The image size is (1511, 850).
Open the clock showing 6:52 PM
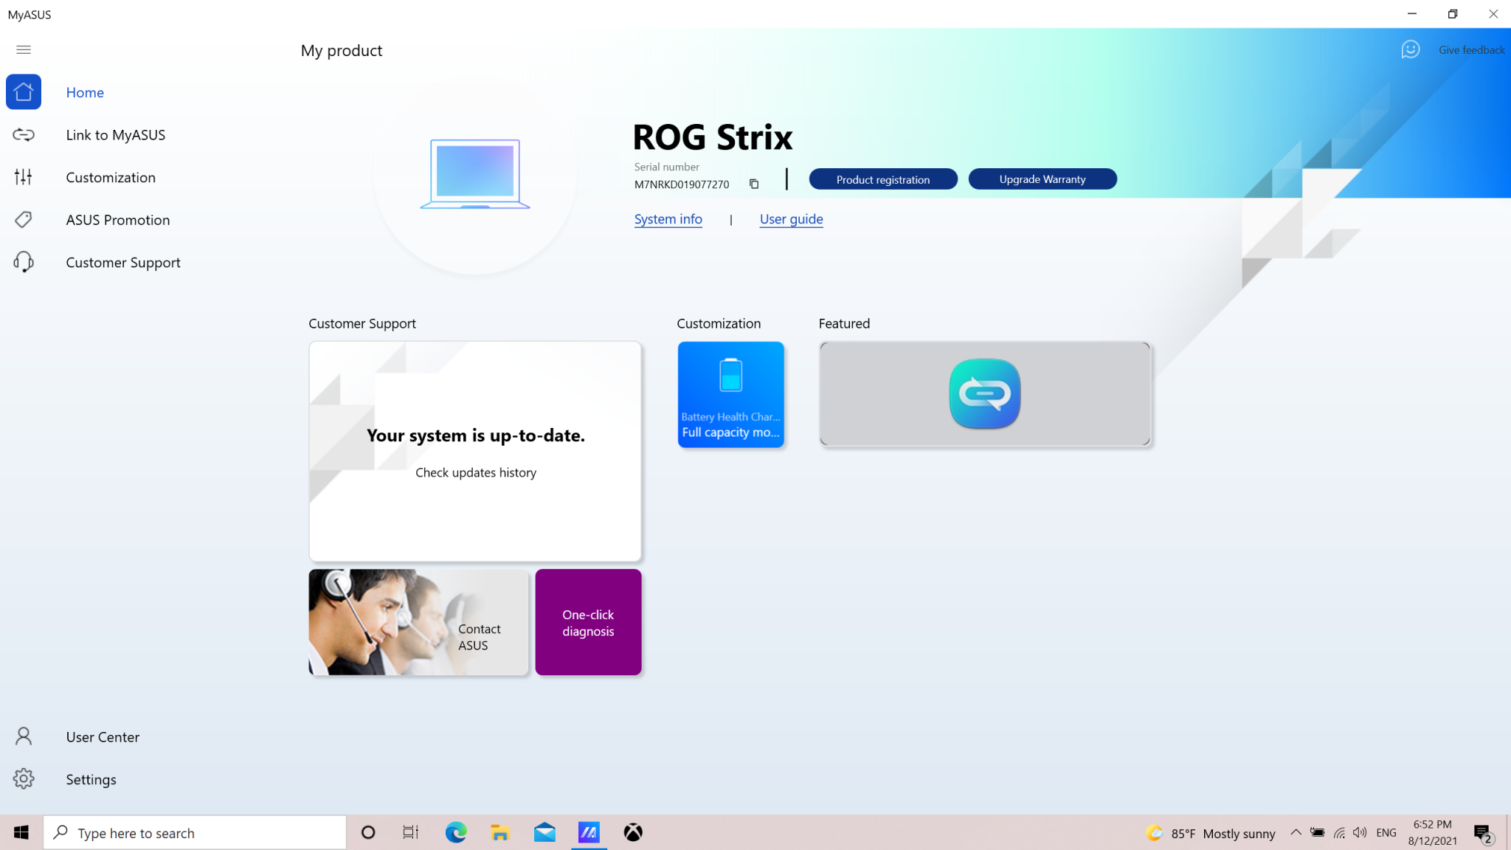point(1432,832)
